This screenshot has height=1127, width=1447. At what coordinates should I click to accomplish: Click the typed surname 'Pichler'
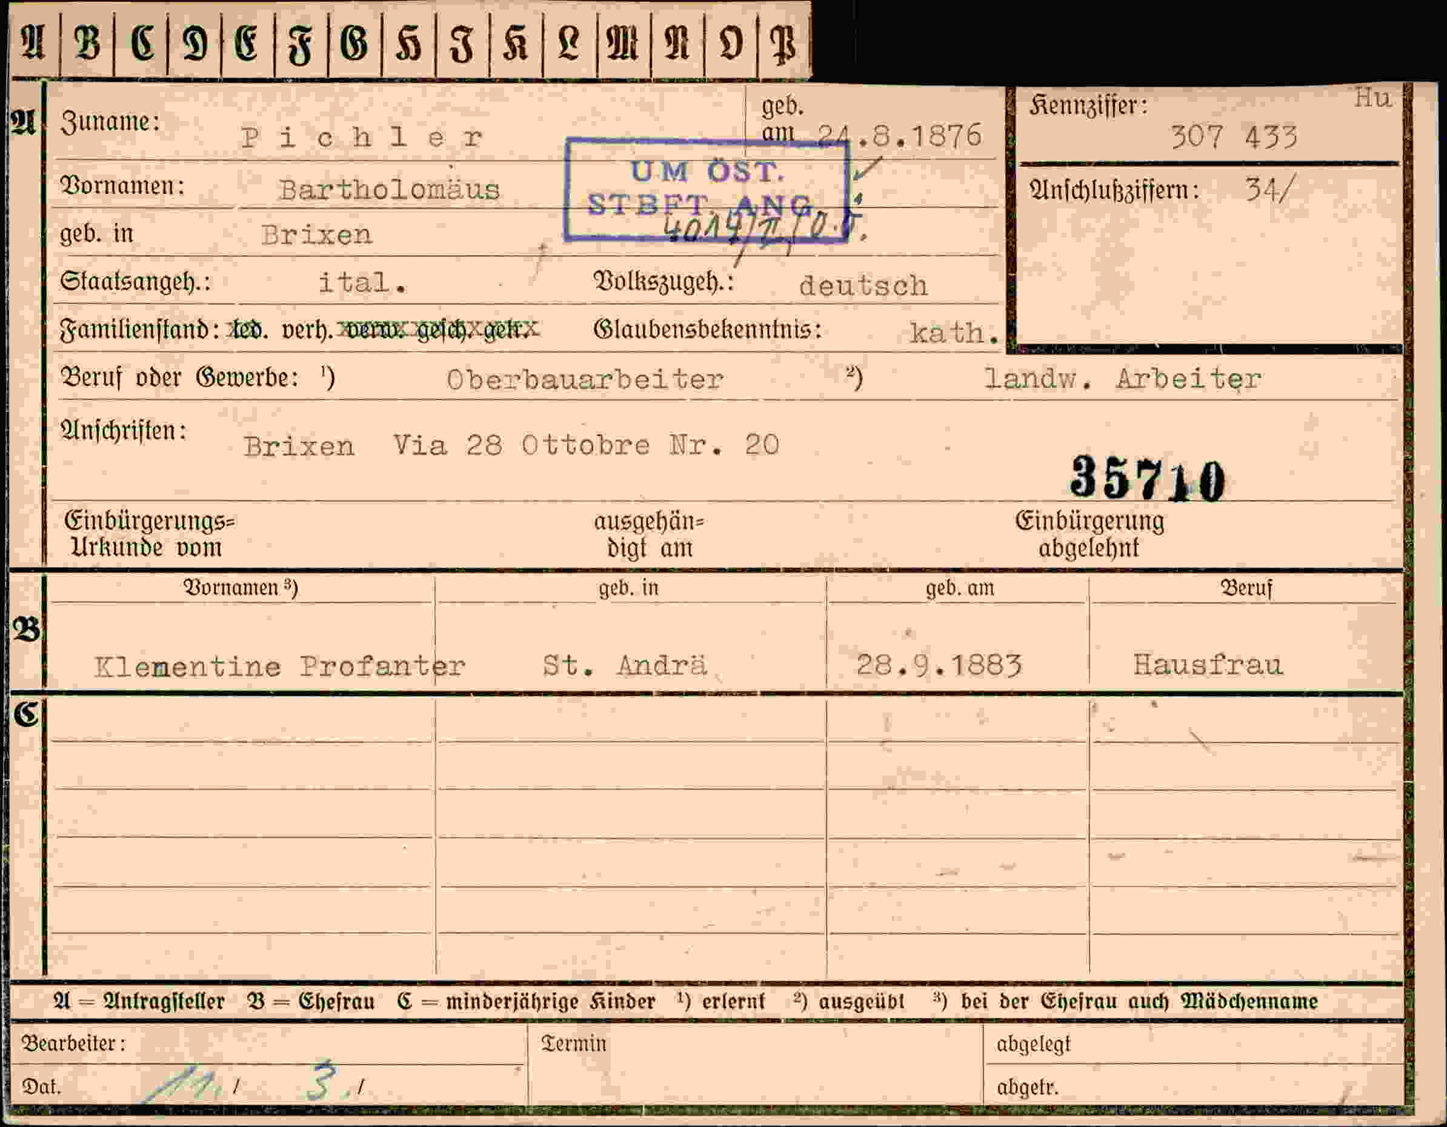pyautogui.click(x=362, y=138)
